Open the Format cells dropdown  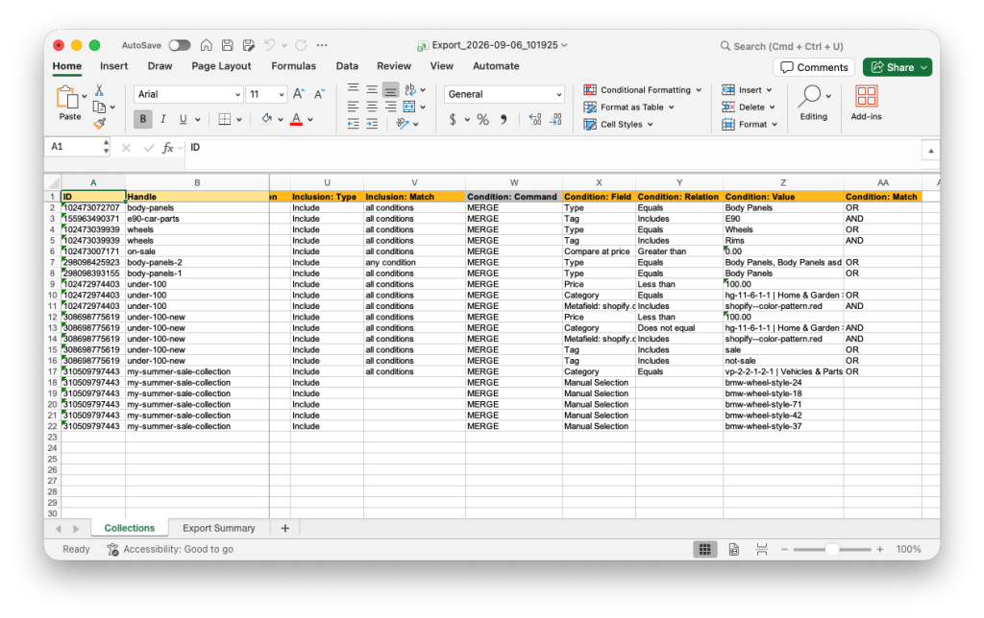pos(750,124)
